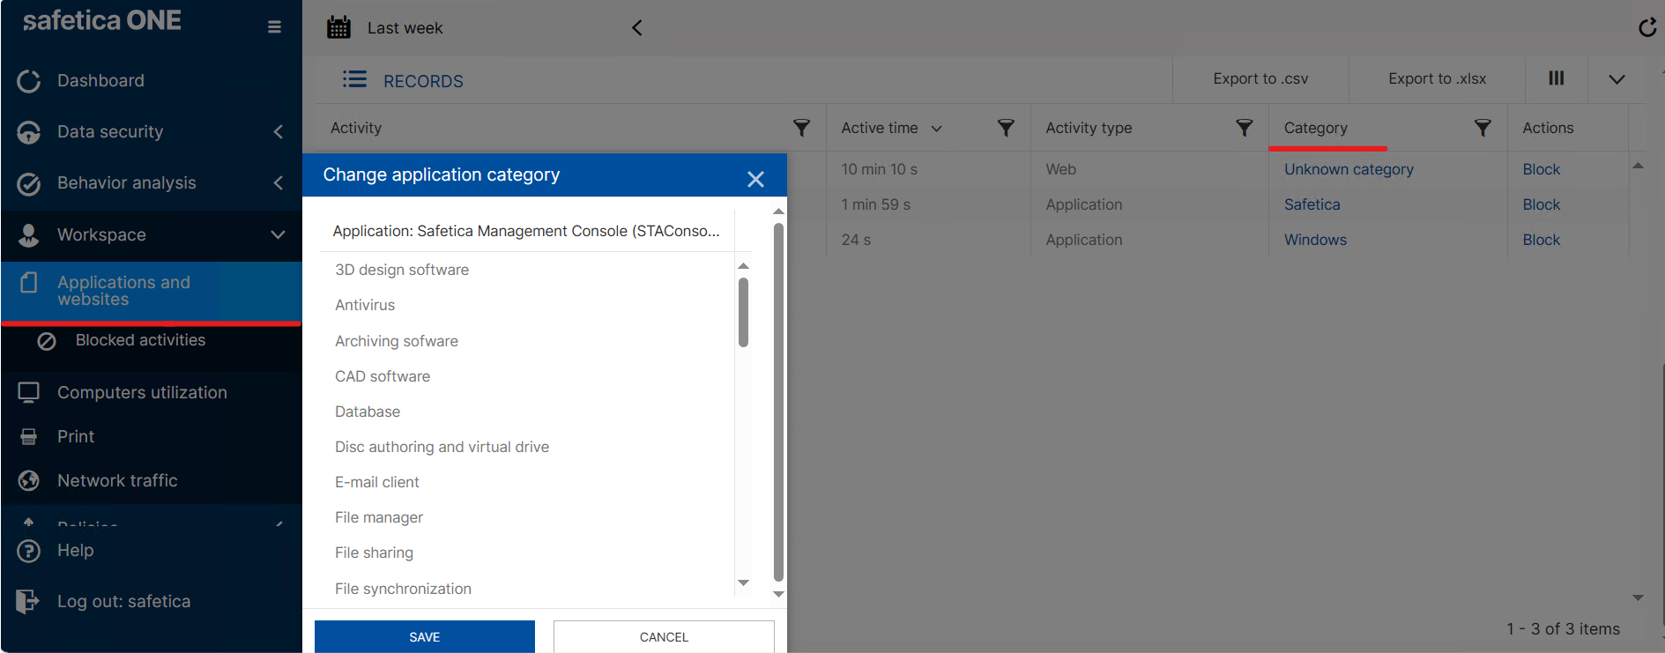Open Safetica category link

(x=1312, y=204)
